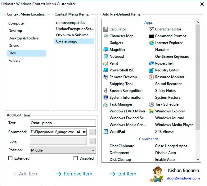Image resolution: width=207 pixels, height=186 pixels.
Task: Add On-Screen Keyboard item
Action: tap(172, 57)
